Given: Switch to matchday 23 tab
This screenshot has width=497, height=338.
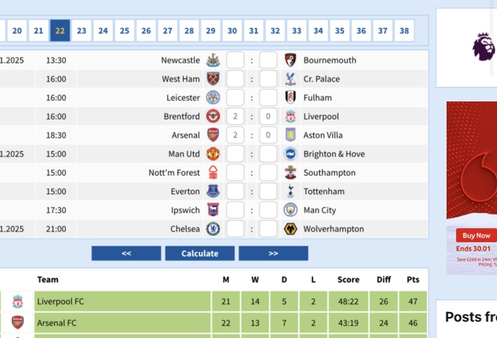Looking at the screenshot, I should [82, 31].
